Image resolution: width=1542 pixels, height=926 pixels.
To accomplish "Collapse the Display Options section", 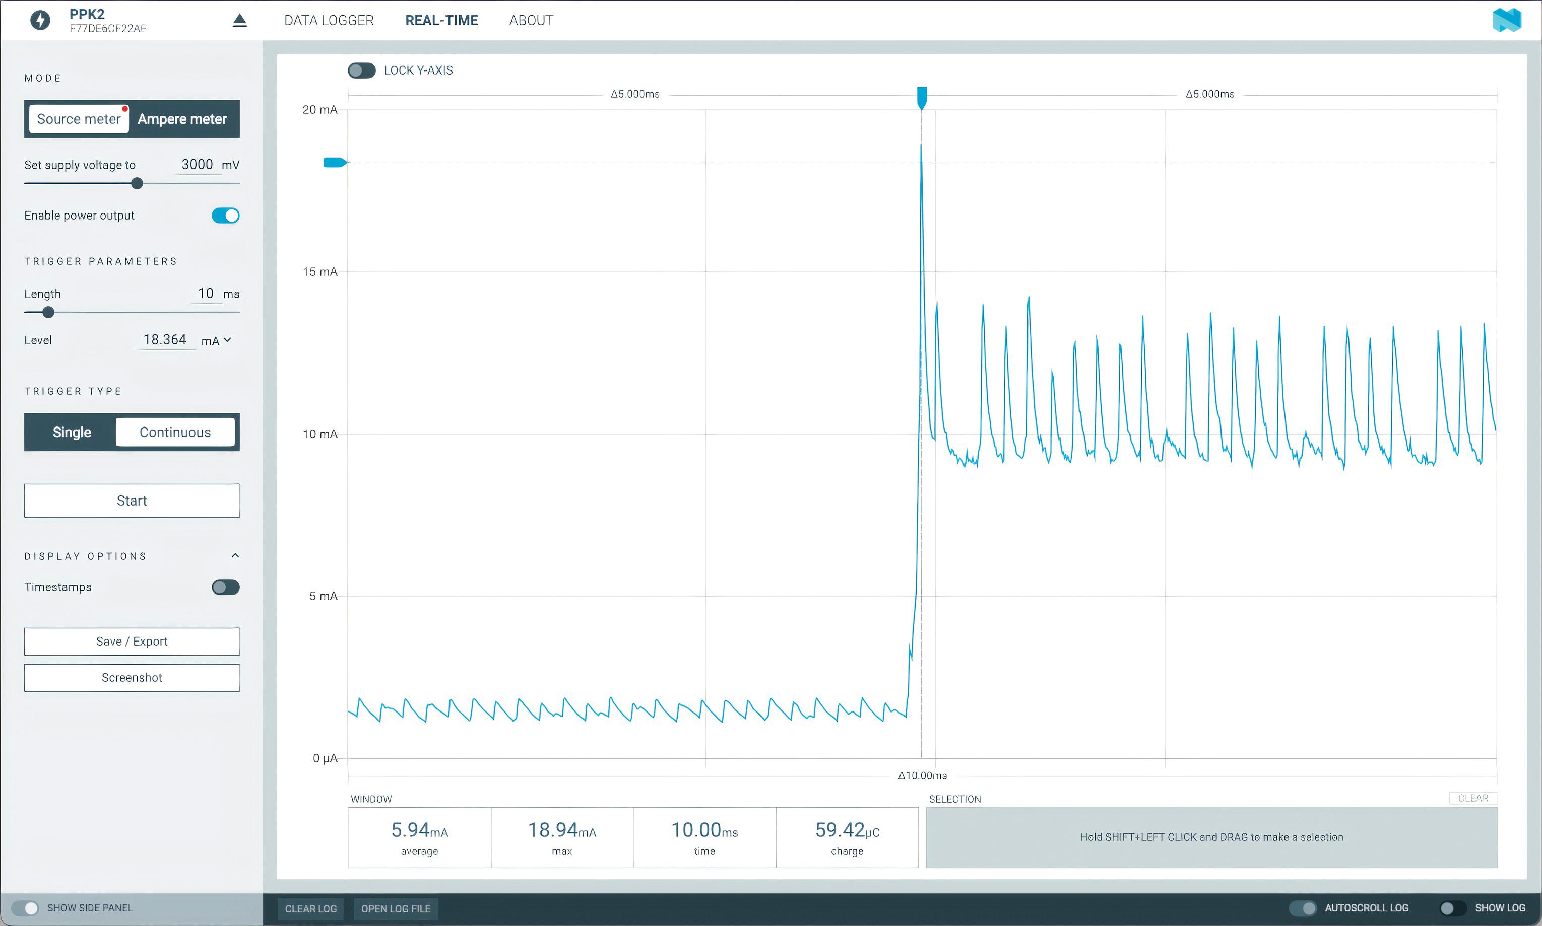I will [235, 556].
